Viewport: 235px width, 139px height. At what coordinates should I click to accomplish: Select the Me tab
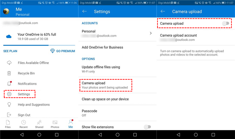coord(70,124)
